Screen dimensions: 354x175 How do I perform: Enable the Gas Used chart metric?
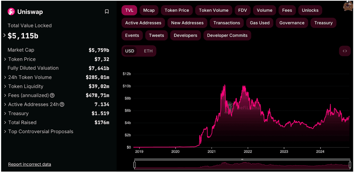tap(260, 23)
